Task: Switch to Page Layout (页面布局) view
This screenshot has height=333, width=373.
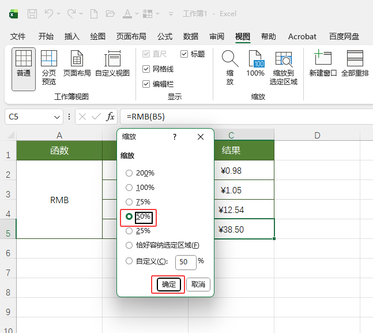Action: 77,64
